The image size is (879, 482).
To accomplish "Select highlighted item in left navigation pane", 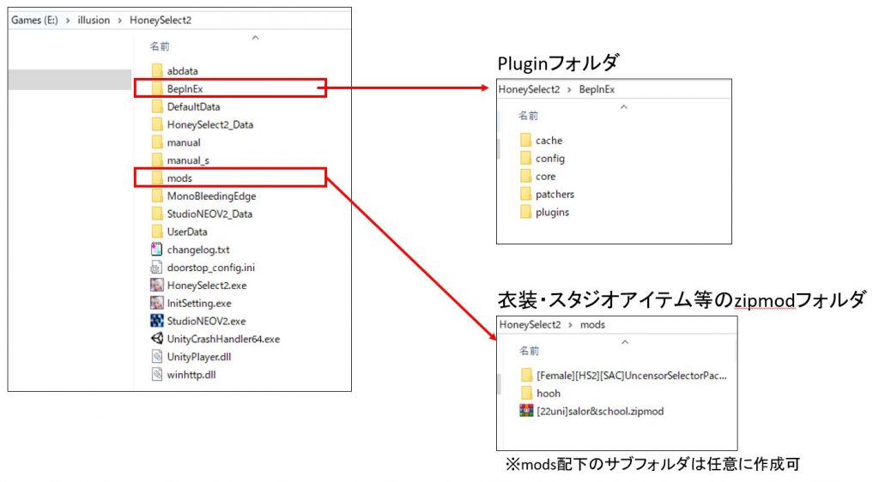I will pyautogui.click(x=70, y=80).
